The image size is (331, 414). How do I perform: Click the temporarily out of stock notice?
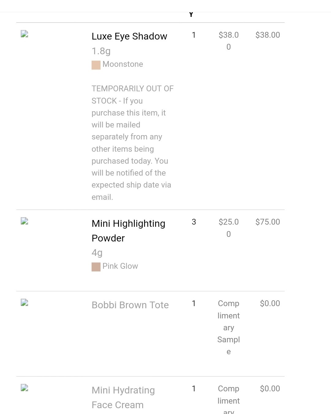(x=132, y=143)
